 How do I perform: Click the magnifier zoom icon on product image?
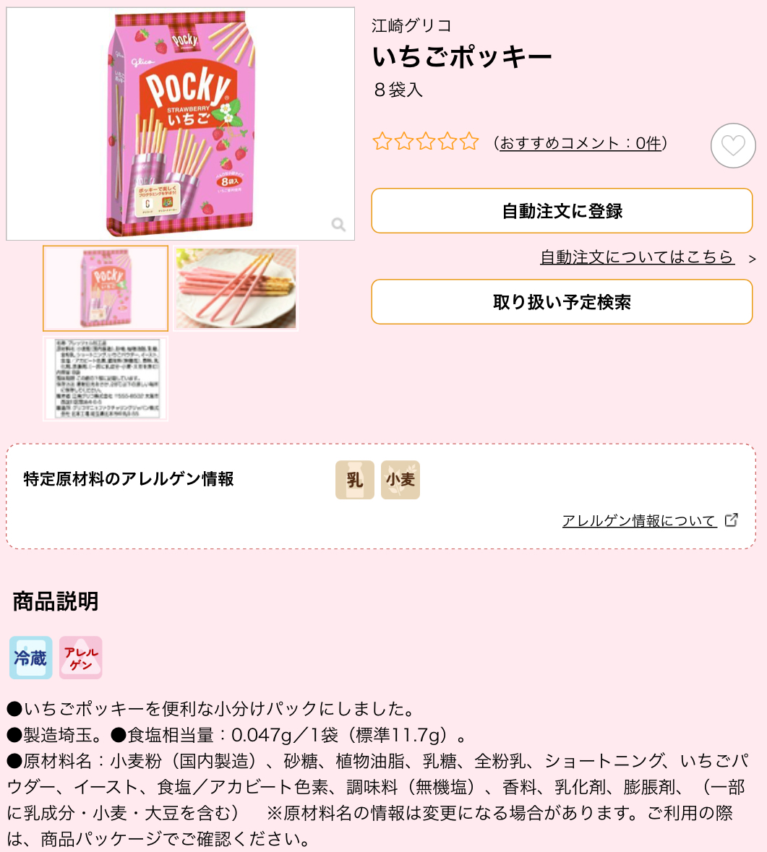[x=338, y=225]
